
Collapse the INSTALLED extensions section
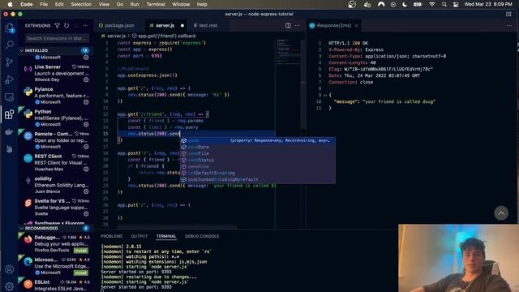22,50
